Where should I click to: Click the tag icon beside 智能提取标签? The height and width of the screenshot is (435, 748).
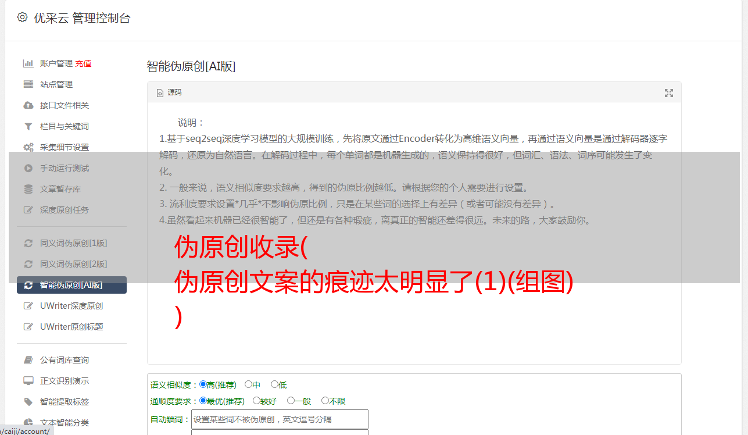pyautogui.click(x=28, y=402)
